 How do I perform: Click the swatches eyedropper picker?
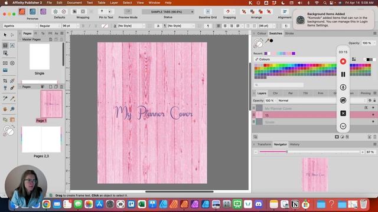[267, 41]
